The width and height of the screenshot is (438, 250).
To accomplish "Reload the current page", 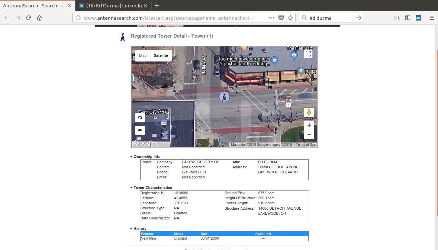I will pyautogui.click(x=29, y=18).
